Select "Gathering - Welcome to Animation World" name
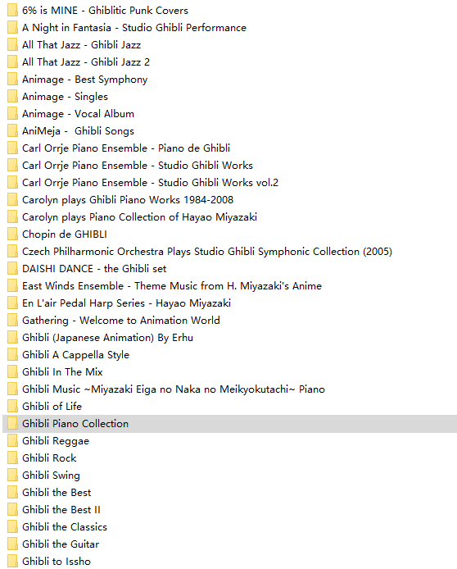This screenshot has width=457, height=569. click(x=121, y=321)
